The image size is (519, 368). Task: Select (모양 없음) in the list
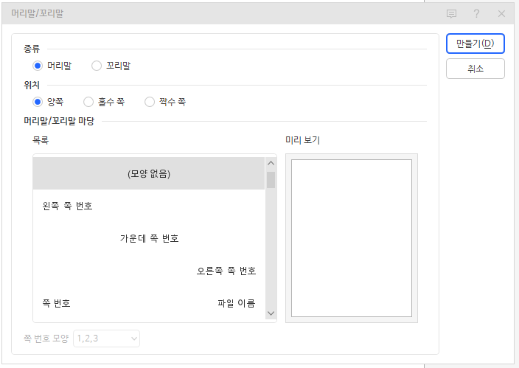(149, 173)
